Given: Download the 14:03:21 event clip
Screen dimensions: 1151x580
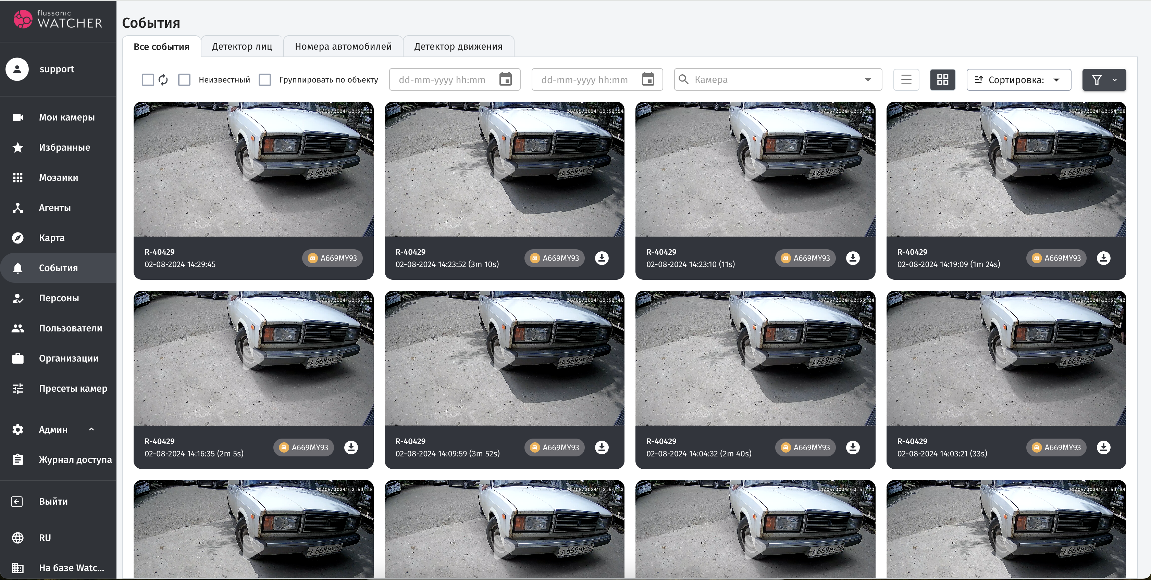Looking at the screenshot, I should [x=1103, y=447].
